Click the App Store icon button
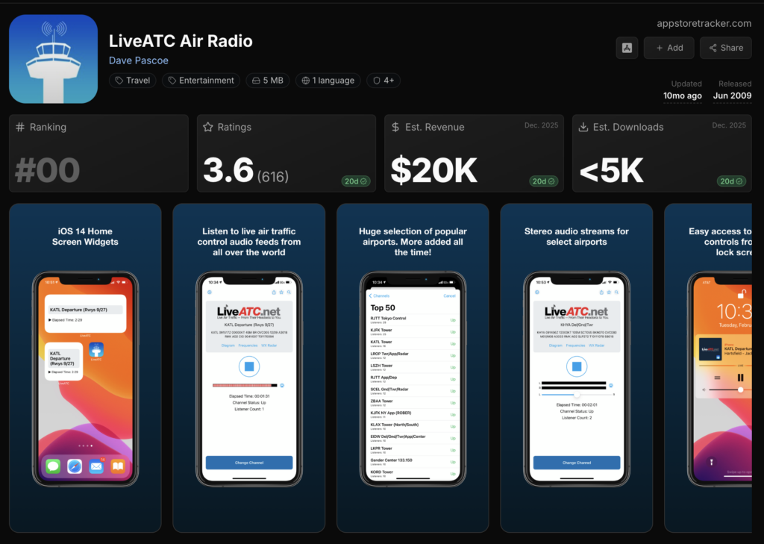This screenshot has width=764, height=544. pos(627,48)
